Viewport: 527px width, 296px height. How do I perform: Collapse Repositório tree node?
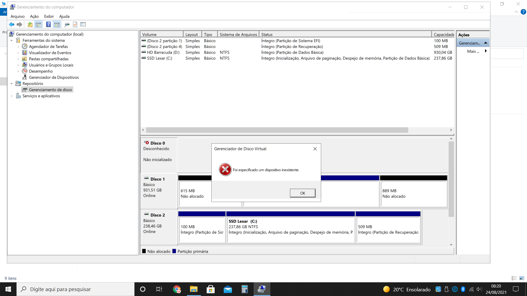(12, 84)
